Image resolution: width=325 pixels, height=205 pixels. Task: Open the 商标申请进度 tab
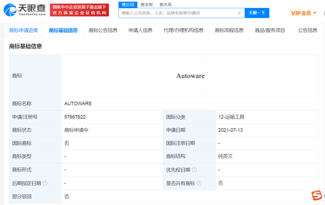[23, 30]
